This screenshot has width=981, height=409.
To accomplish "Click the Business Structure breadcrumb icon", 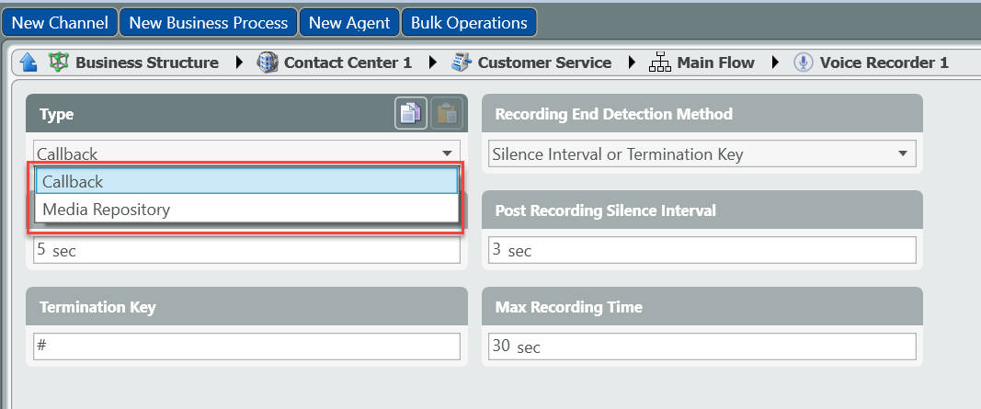I will pyautogui.click(x=59, y=62).
